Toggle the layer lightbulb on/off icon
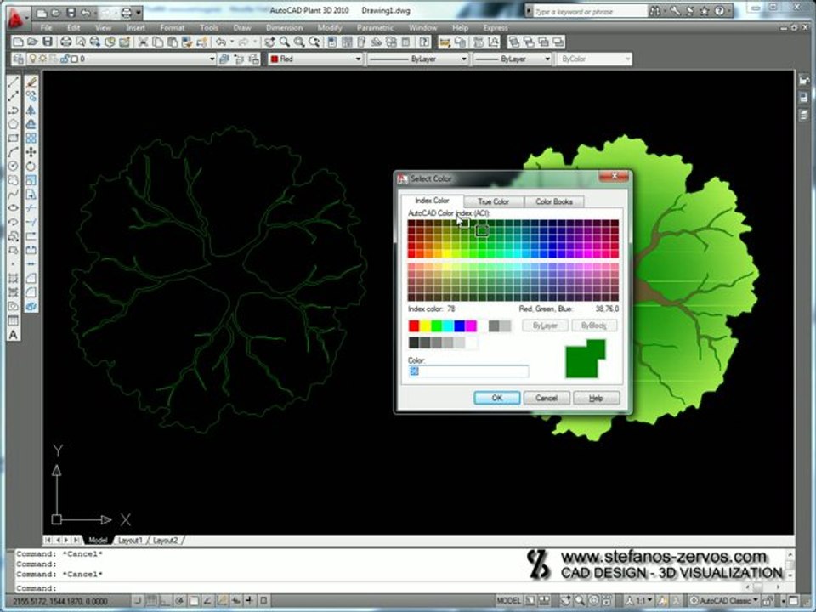This screenshot has width=816, height=612. click(32, 59)
